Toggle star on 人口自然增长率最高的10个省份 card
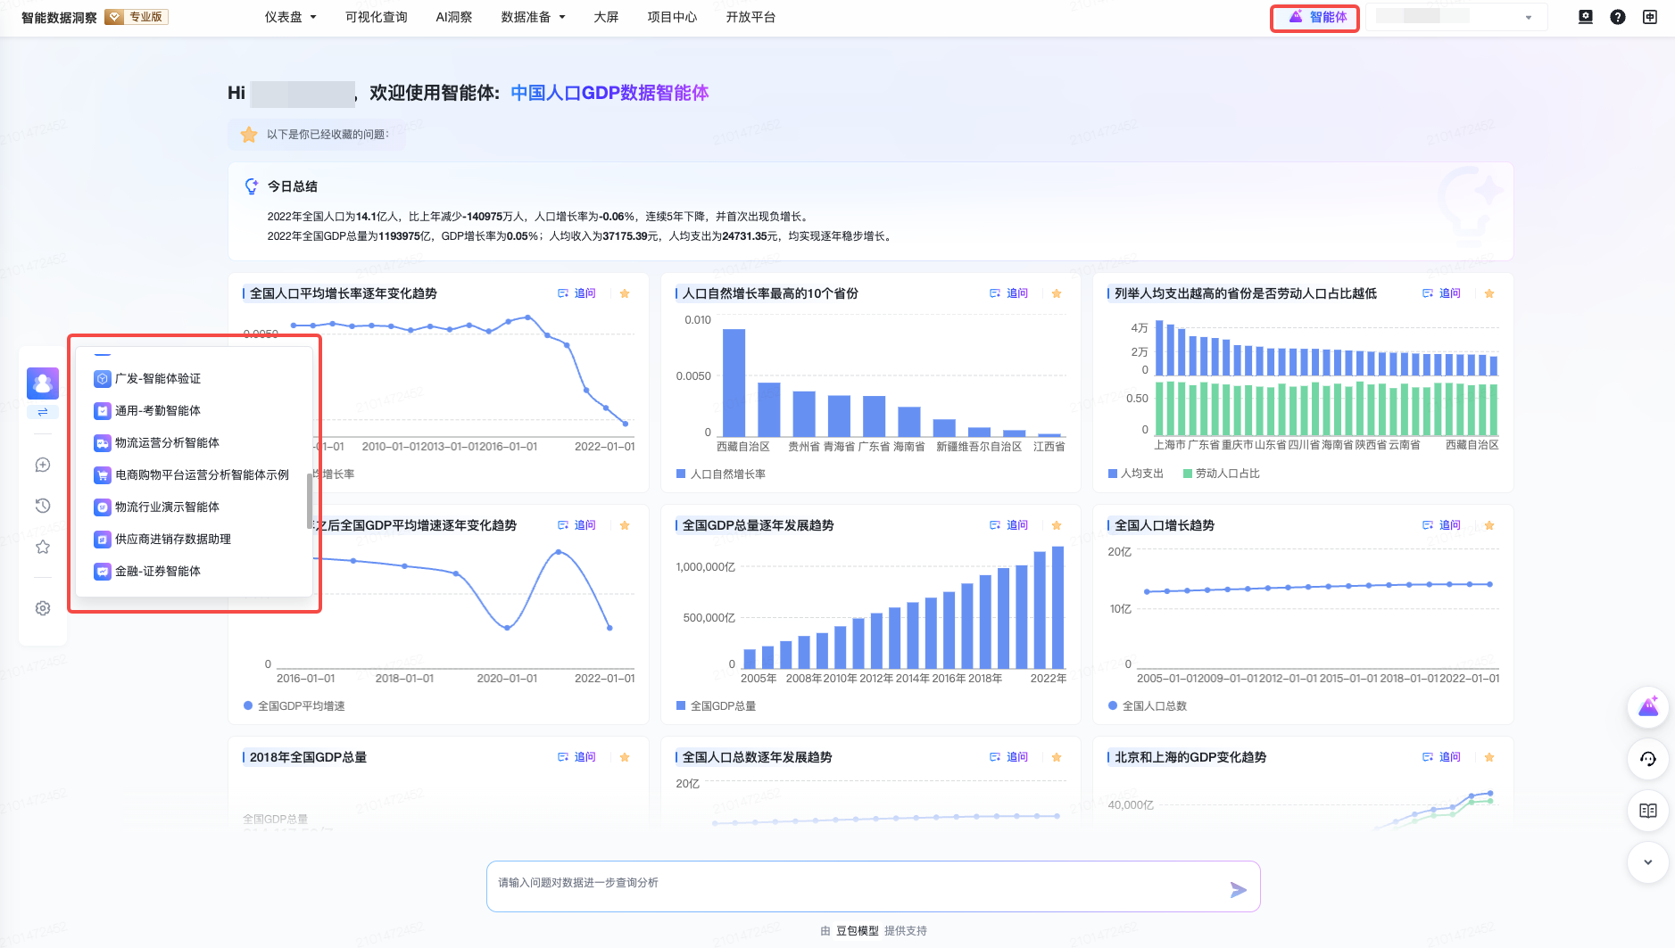The height and width of the screenshot is (948, 1675). click(x=1057, y=293)
